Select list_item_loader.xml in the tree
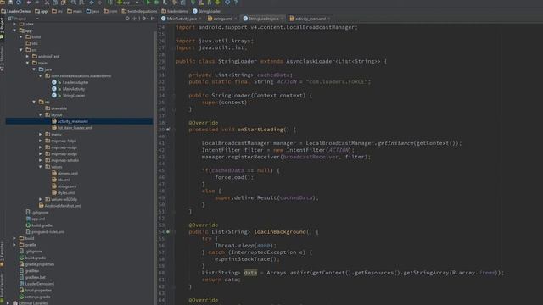This screenshot has height=305, width=543. tap(71, 128)
